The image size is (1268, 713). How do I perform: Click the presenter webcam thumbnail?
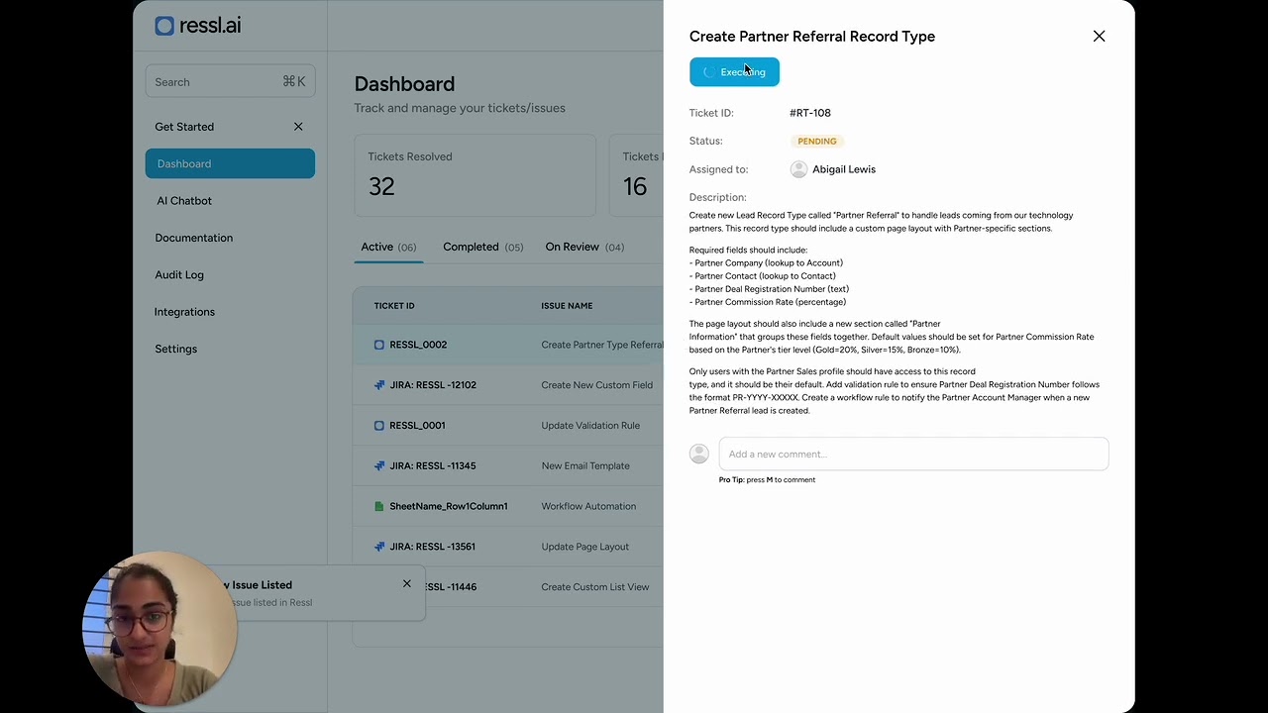[x=158, y=628]
